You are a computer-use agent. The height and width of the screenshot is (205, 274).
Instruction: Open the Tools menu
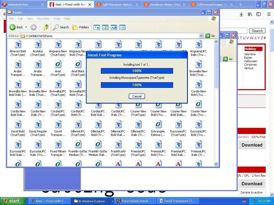click(x=57, y=19)
